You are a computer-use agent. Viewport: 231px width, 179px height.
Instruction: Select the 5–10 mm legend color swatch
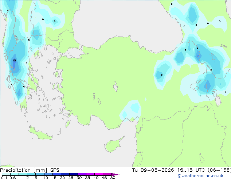[40, 174]
